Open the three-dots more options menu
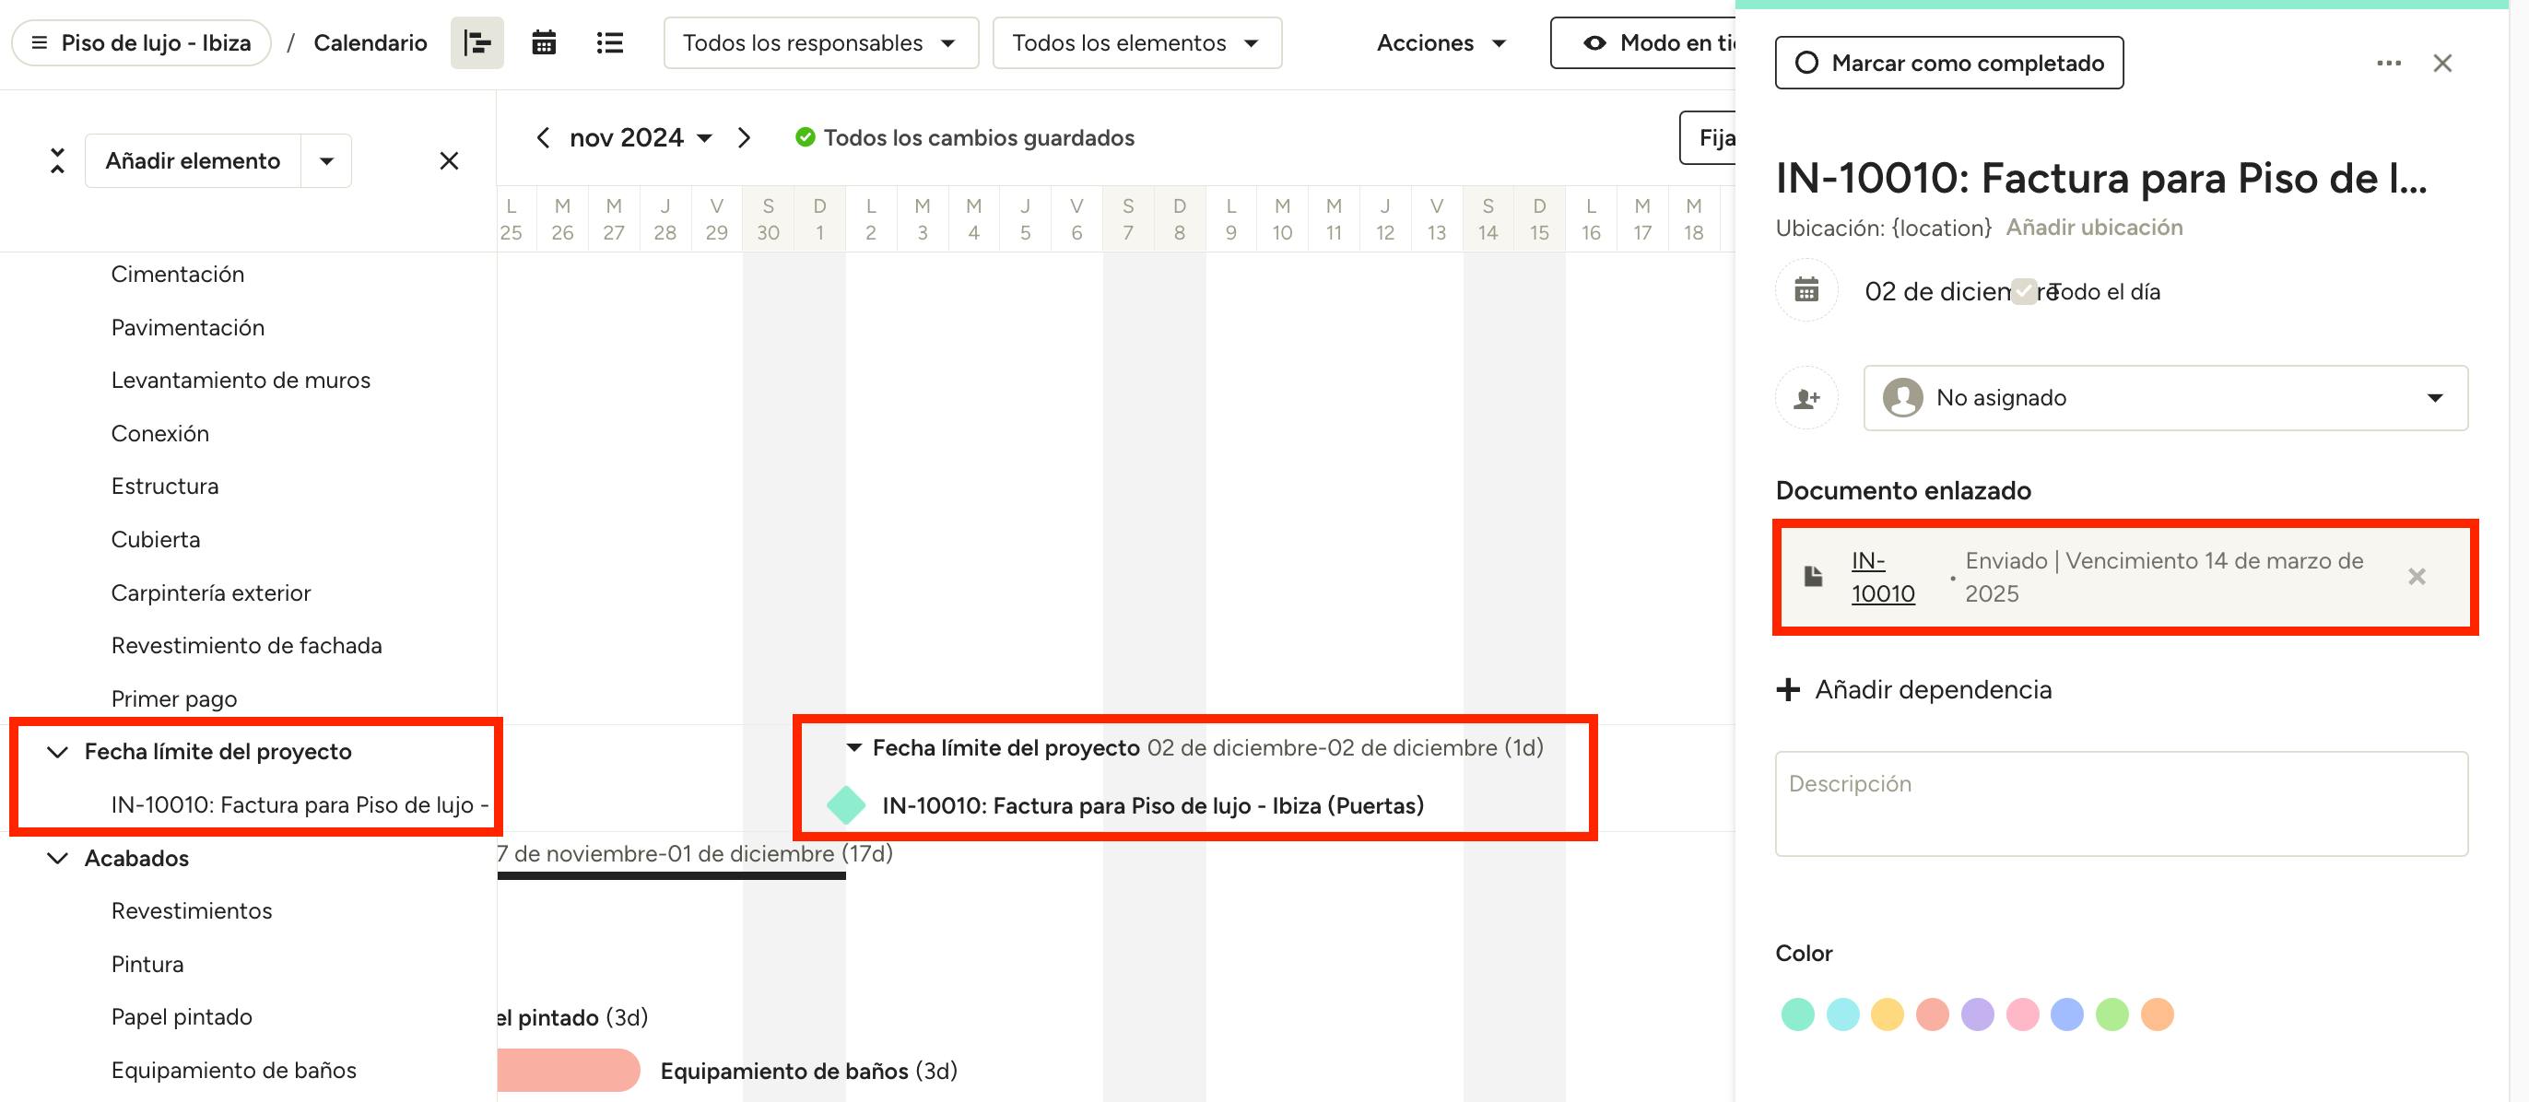Viewport: 2529px width, 1102px height. pos(2388,63)
